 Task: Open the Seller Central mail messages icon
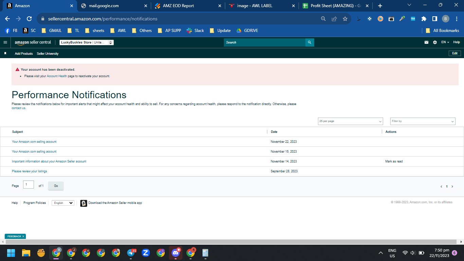coord(426,42)
